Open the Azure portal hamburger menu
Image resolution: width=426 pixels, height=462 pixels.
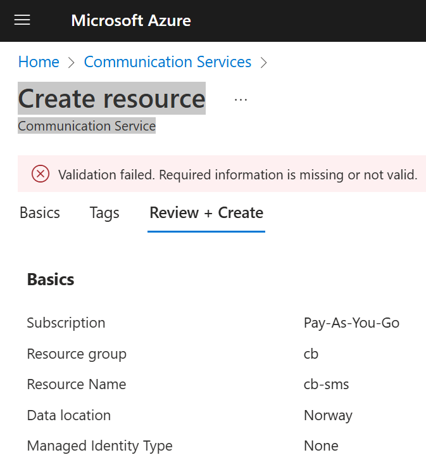point(22,20)
